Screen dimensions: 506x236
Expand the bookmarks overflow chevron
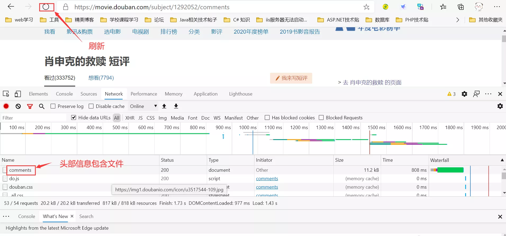coord(458,20)
